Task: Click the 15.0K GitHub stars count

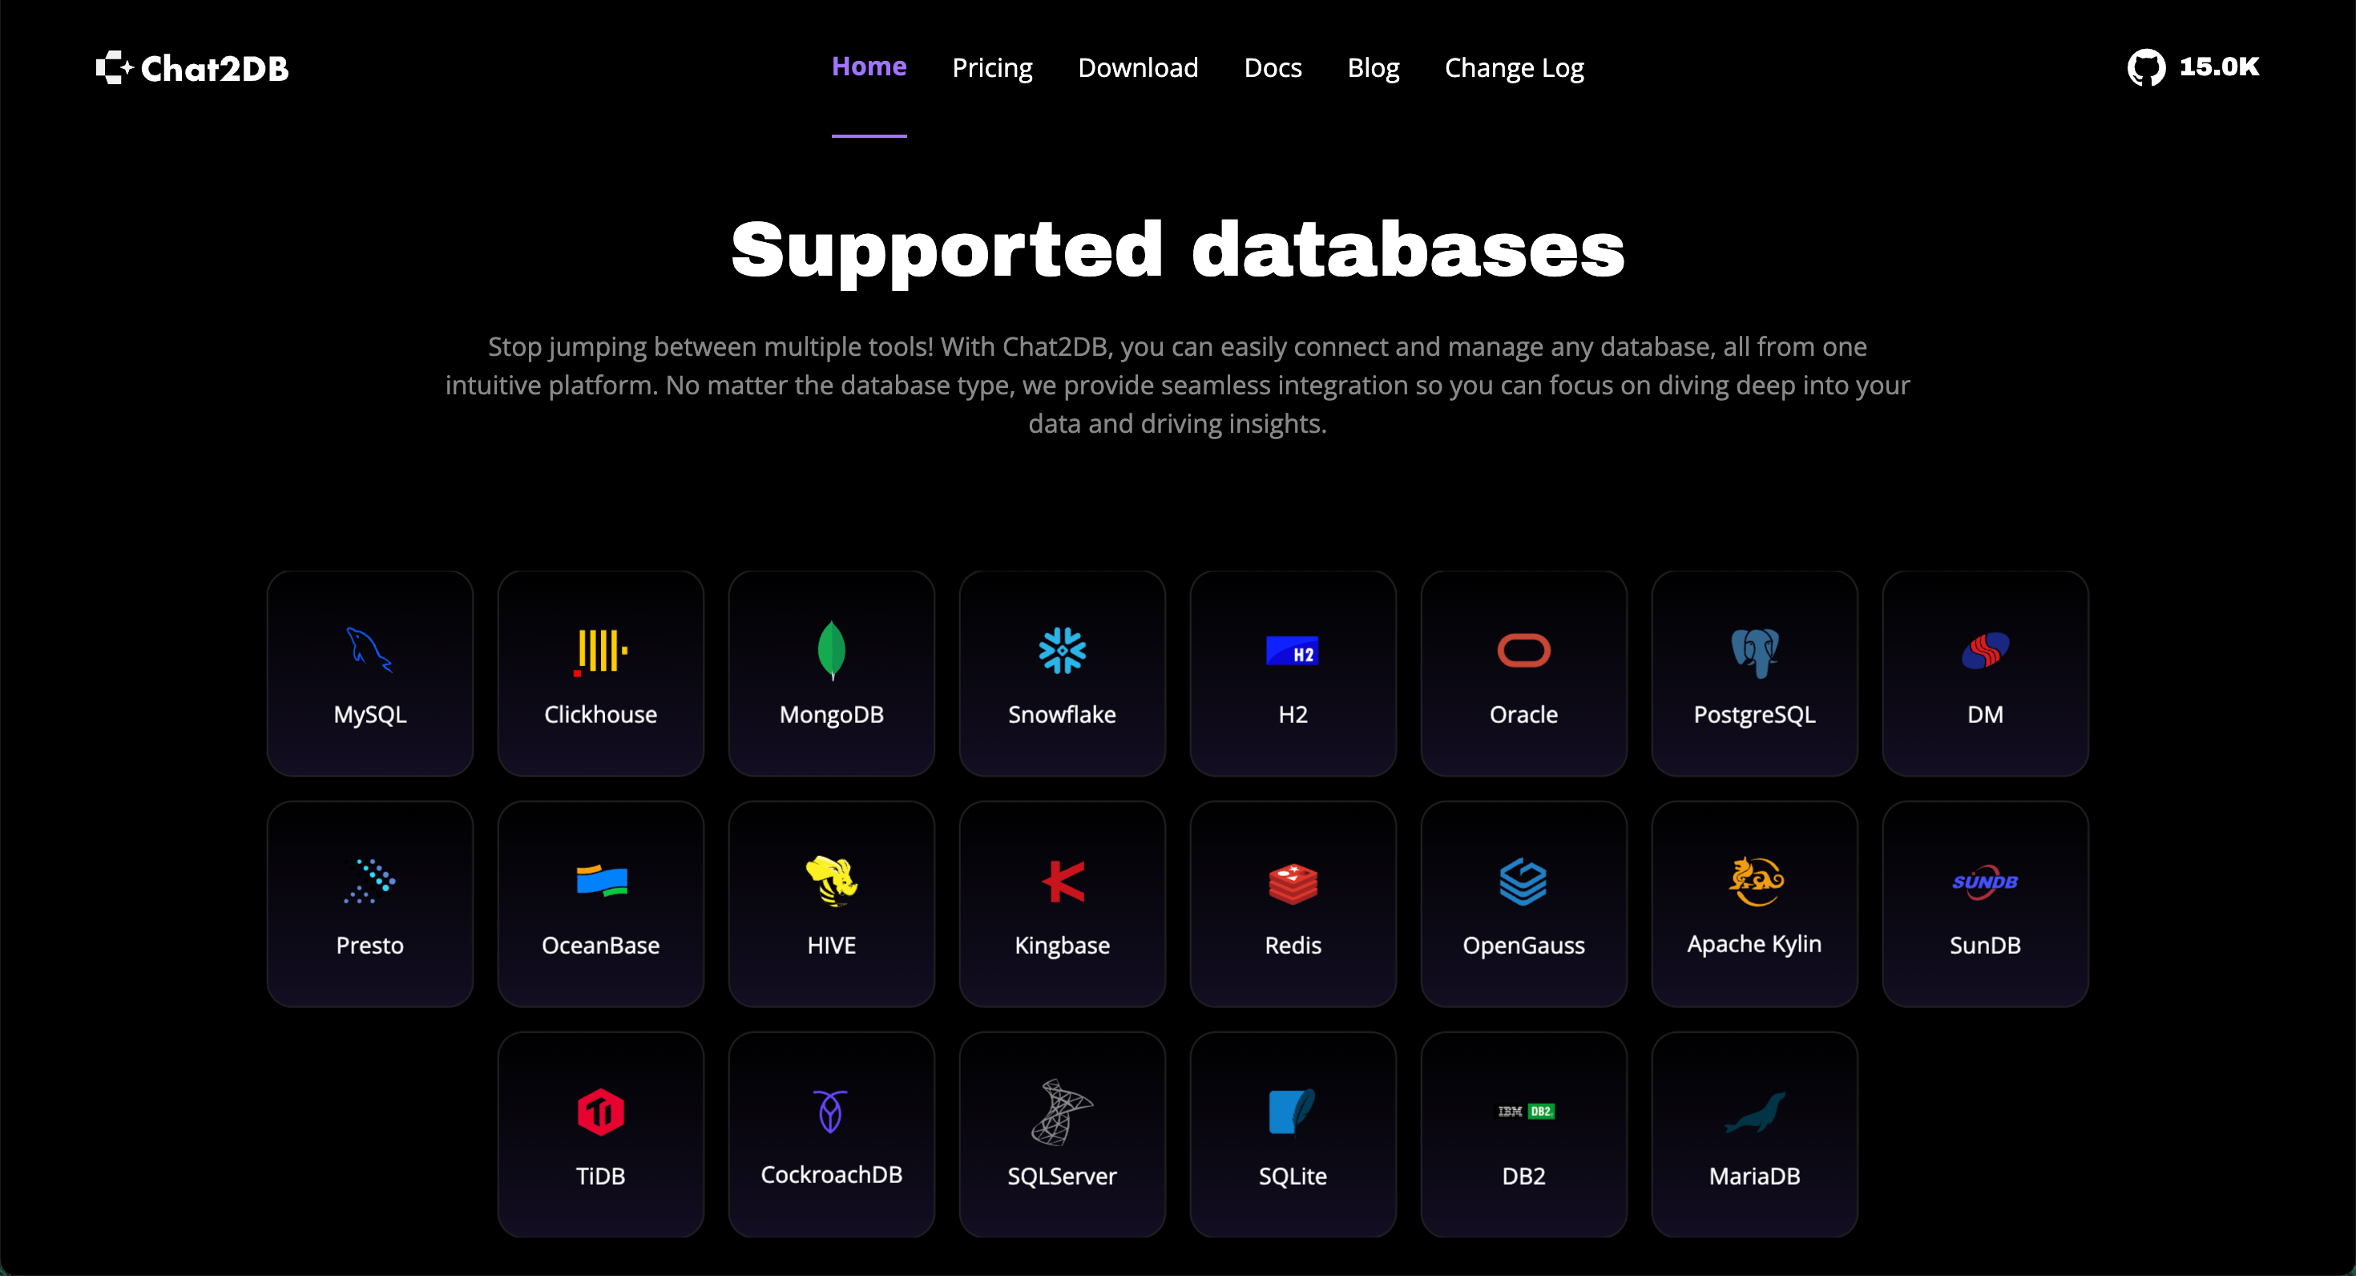Action: (2219, 67)
